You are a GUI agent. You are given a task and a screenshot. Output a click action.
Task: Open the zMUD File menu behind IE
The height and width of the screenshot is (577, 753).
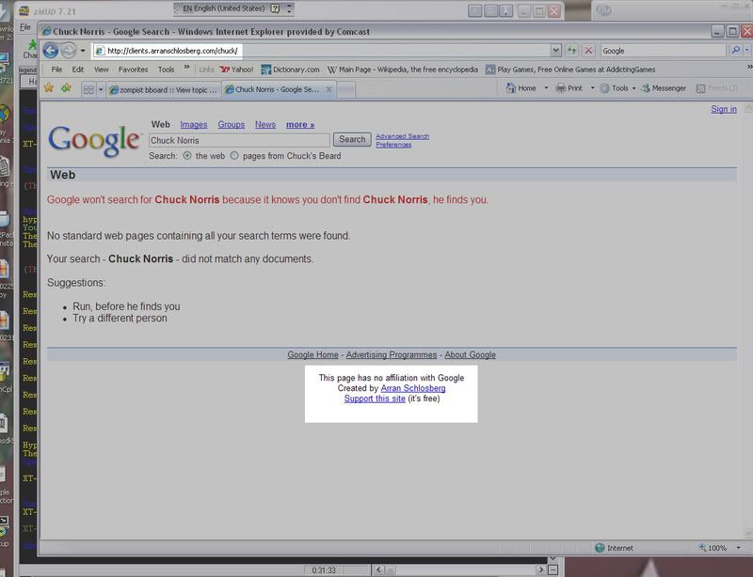tap(25, 27)
